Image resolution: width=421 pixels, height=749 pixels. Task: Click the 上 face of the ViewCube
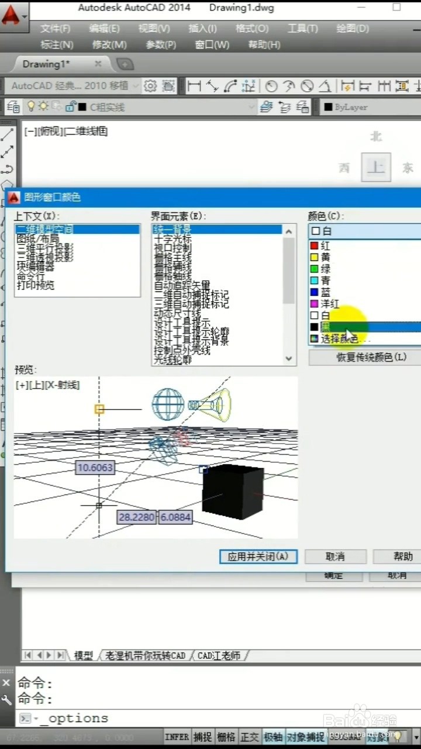(375, 167)
